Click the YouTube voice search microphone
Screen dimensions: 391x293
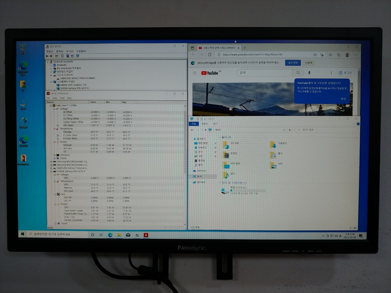tap(309, 73)
